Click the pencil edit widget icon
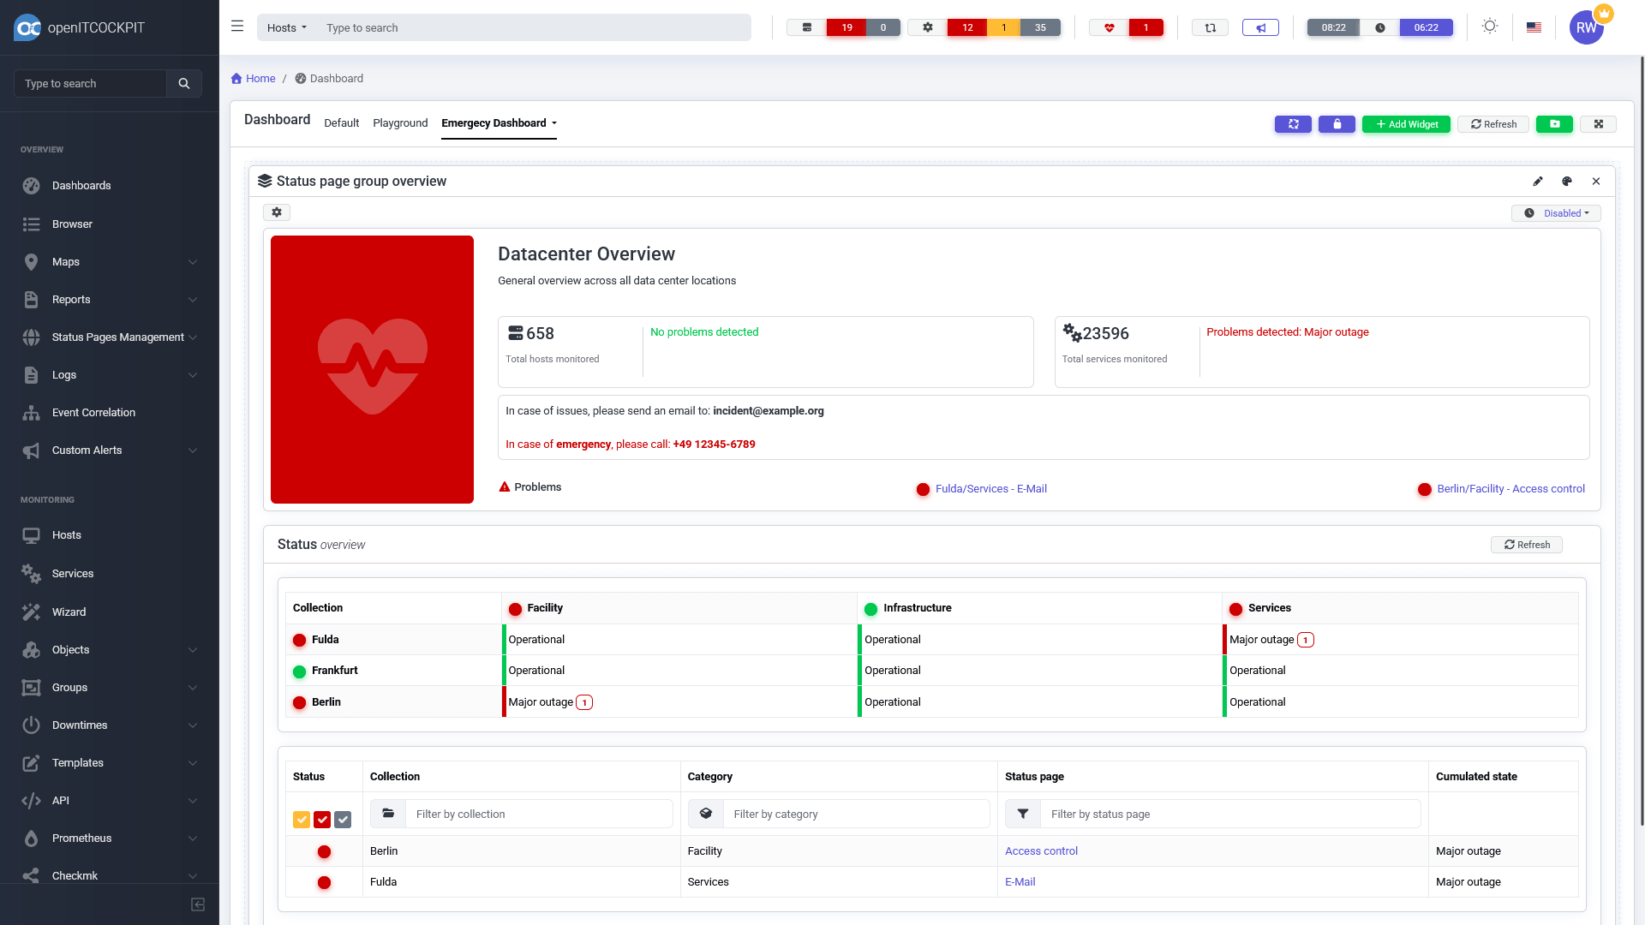Image resolution: width=1645 pixels, height=925 pixels. (1538, 182)
